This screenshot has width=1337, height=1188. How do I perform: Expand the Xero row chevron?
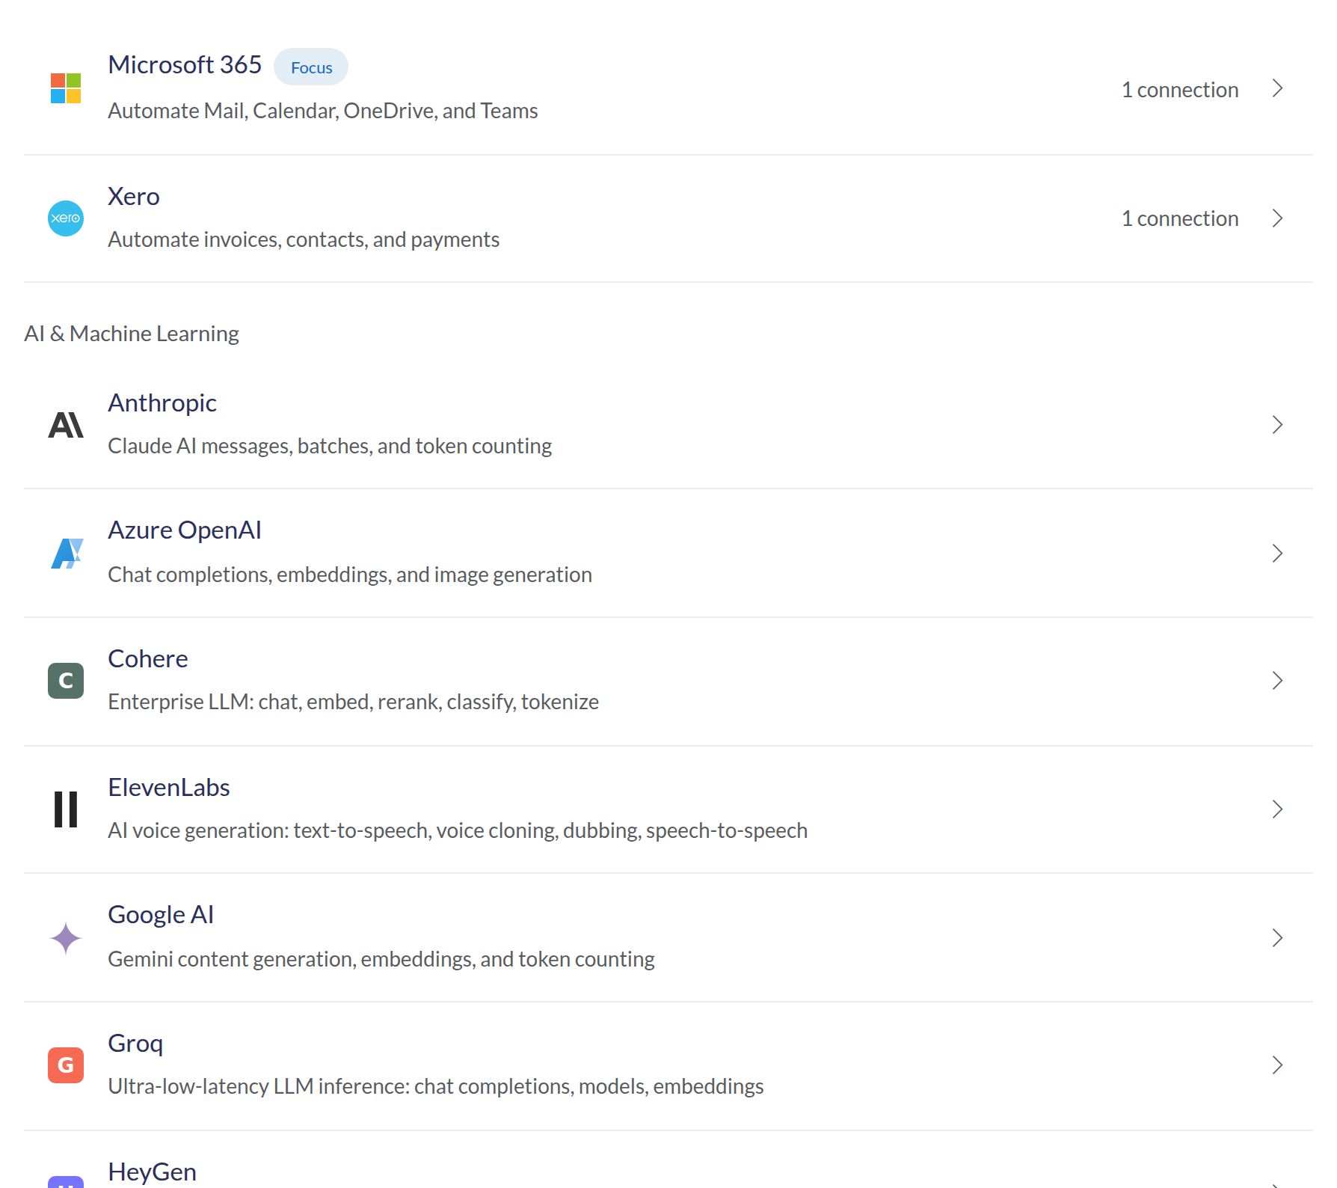[1278, 218]
